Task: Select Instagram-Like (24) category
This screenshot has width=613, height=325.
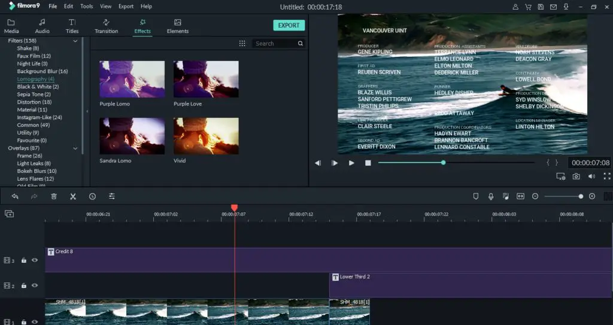Action: click(40, 117)
